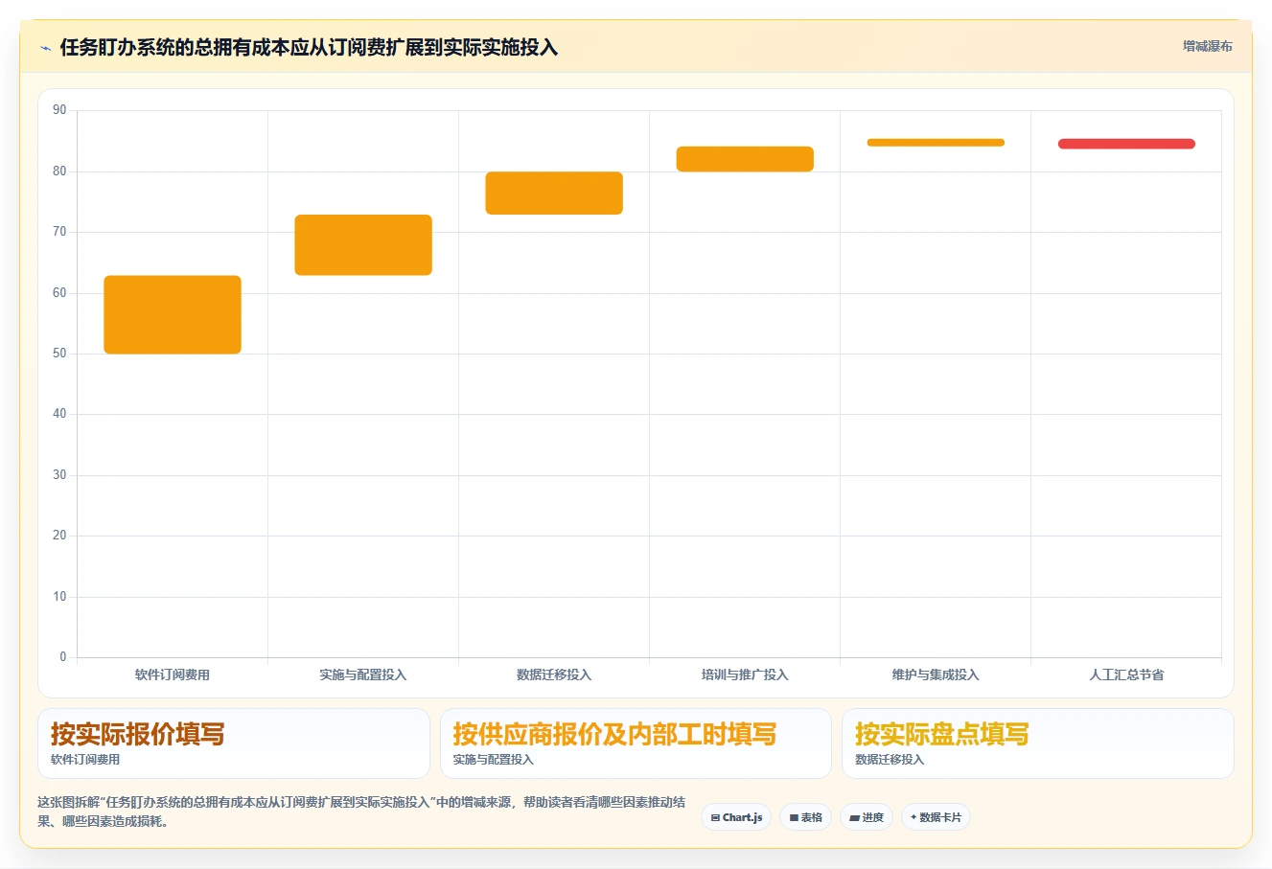Click x-axis label 软件订阅费用

tap(173, 675)
